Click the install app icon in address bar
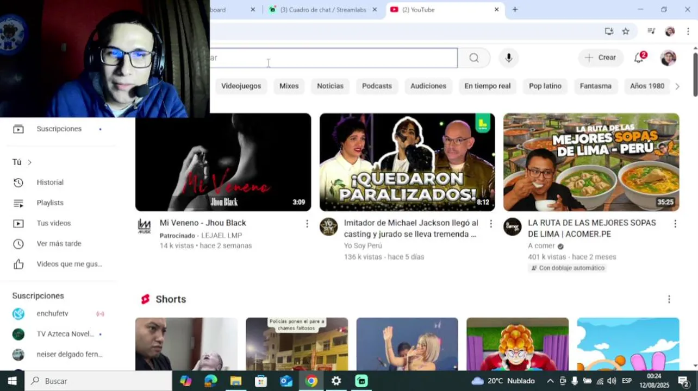 tap(609, 31)
